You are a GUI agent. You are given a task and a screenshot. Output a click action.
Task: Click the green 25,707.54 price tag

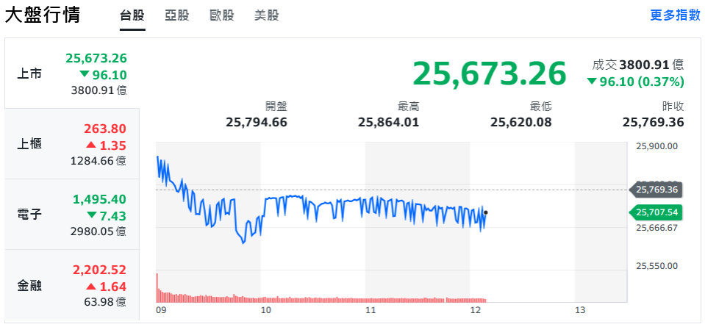[656, 213]
